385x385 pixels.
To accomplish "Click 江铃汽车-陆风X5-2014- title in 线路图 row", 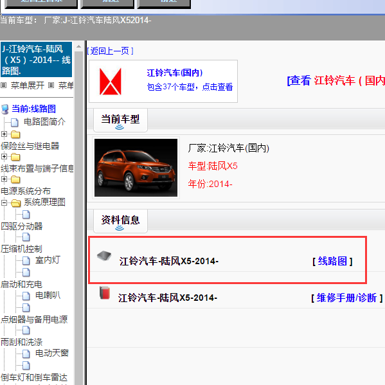I will (169, 261).
